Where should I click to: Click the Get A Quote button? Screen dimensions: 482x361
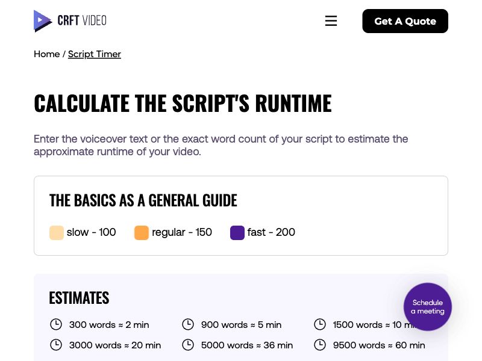tap(405, 21)
